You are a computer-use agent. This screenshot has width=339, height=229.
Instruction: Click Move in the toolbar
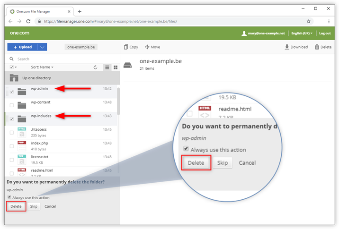(152, 47)
